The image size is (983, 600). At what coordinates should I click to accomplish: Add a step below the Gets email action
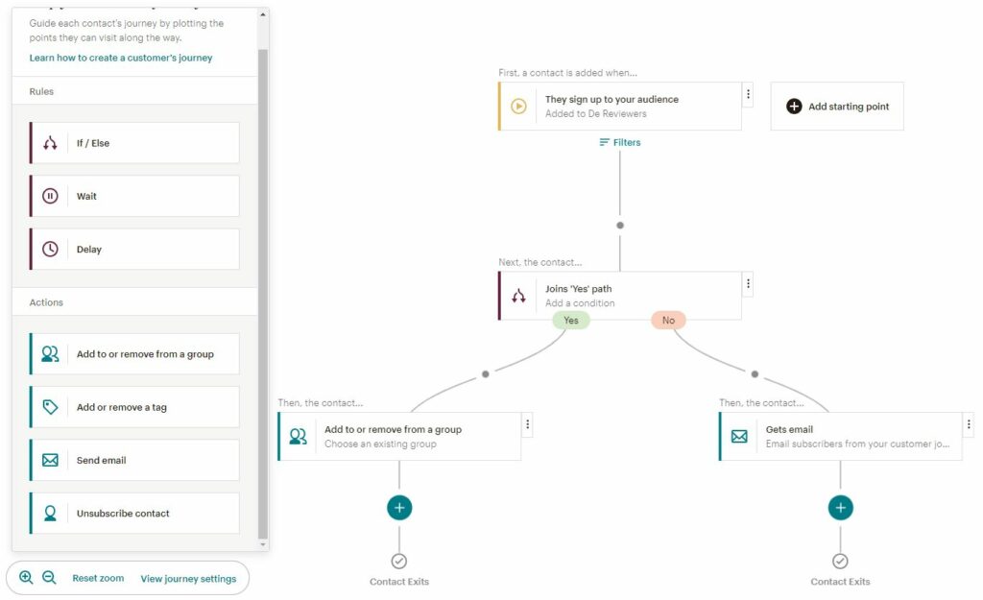pyautogui.click(x=841, y=508)
